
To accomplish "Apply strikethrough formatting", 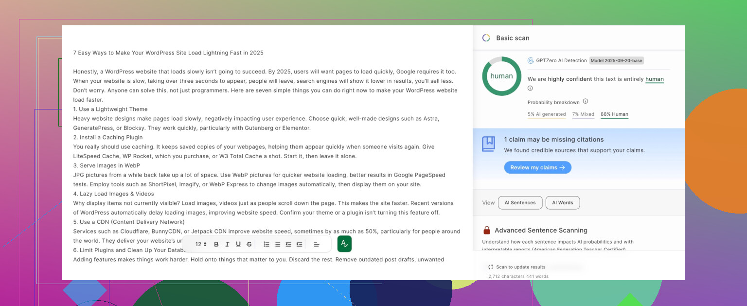I will coord(249,244).
